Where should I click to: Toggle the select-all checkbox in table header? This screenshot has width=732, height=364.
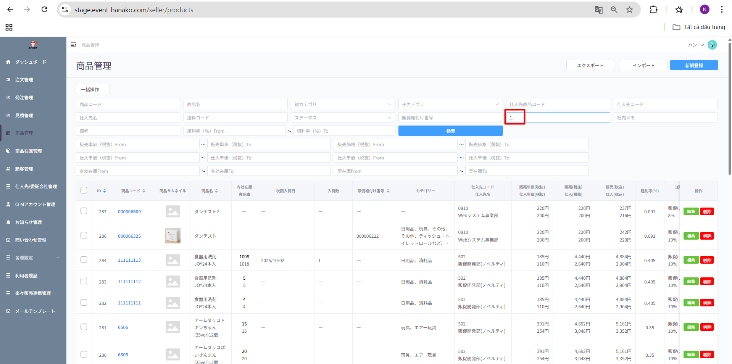pos(84,190)
